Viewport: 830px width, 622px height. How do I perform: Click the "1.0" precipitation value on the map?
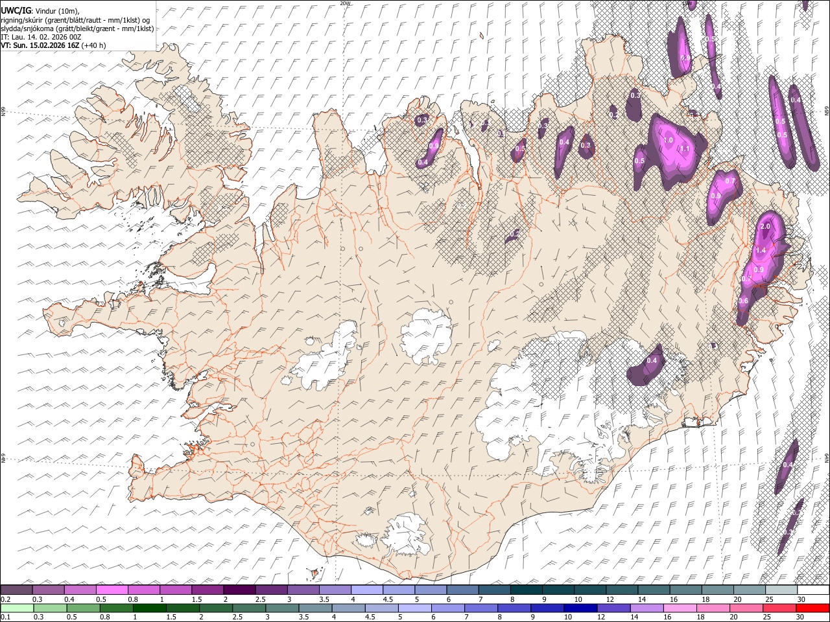coord(669,140)
